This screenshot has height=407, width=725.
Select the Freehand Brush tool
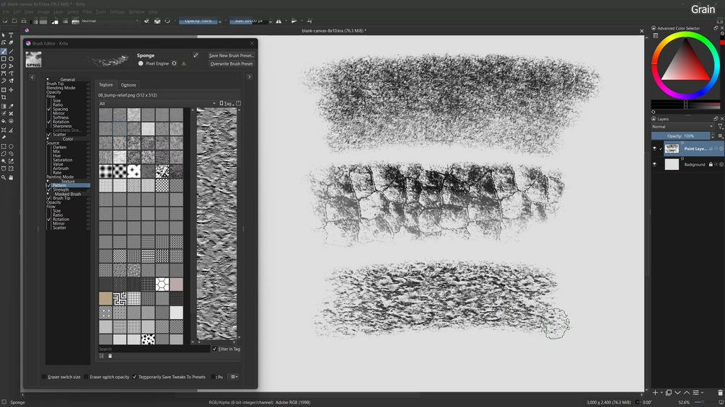[x=4, y=51]
